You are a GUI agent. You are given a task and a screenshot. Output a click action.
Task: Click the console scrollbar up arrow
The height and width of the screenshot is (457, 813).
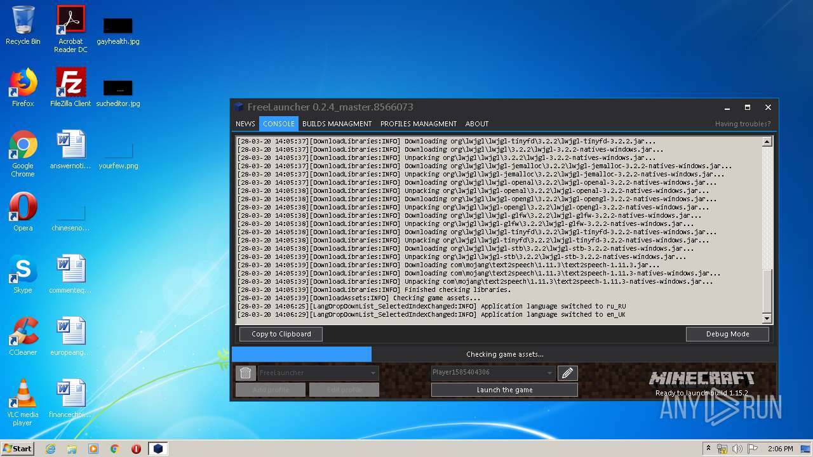tap(767, 142)
